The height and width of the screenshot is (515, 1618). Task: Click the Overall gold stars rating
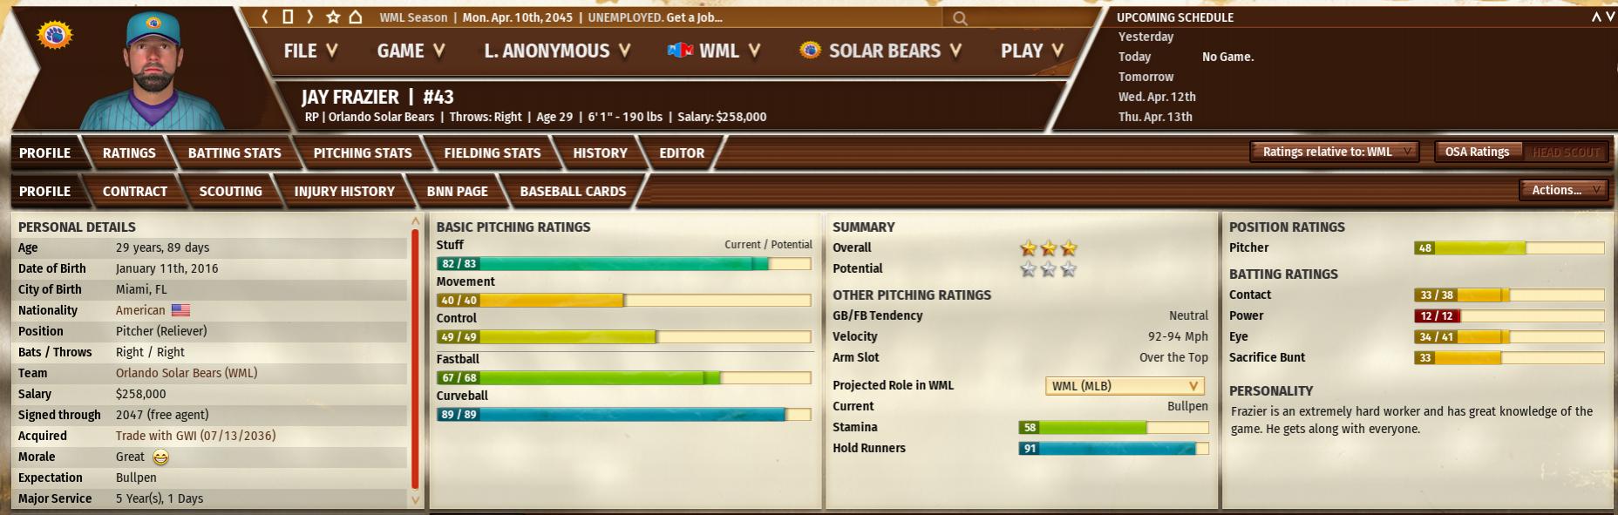pos(1049,248)
